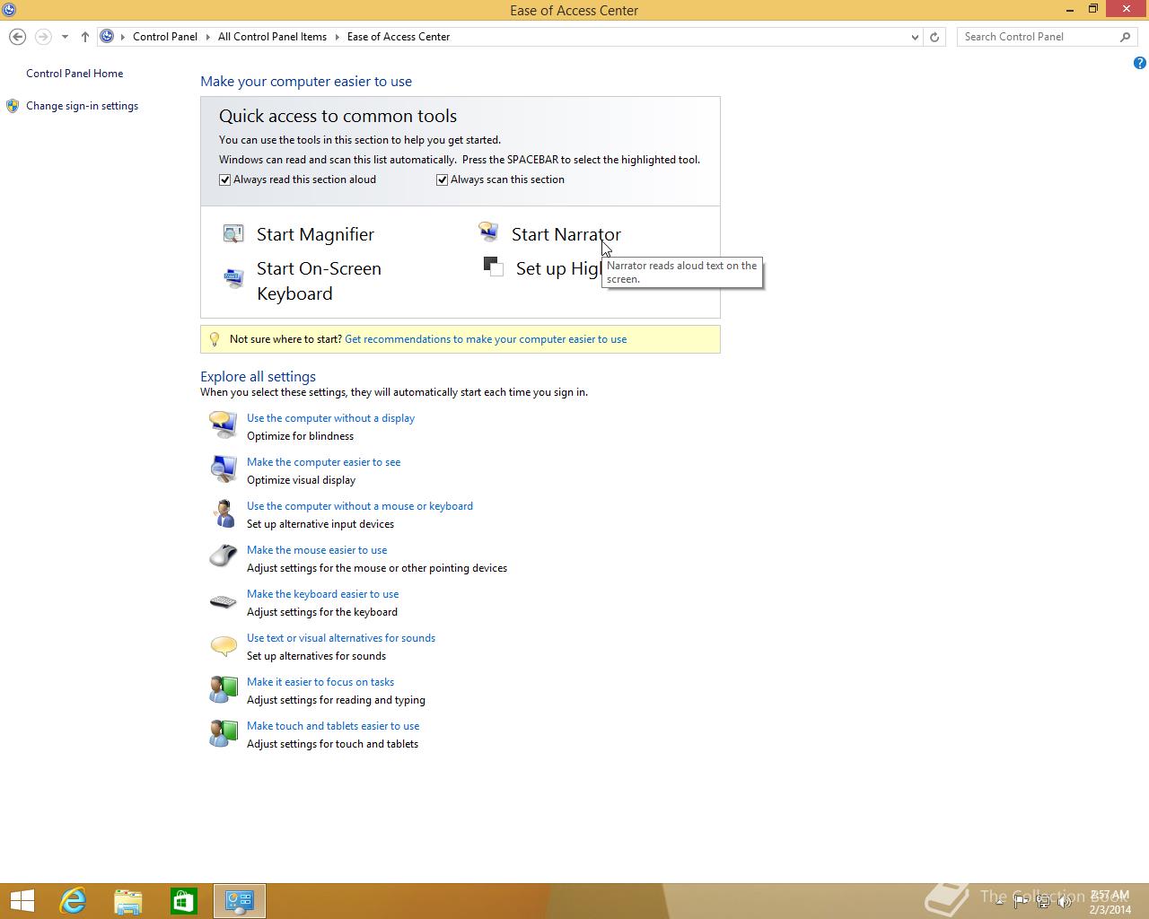Open Change sign-in settings
This screenshot has width=1149, height=919.
[x=82, y=106]
